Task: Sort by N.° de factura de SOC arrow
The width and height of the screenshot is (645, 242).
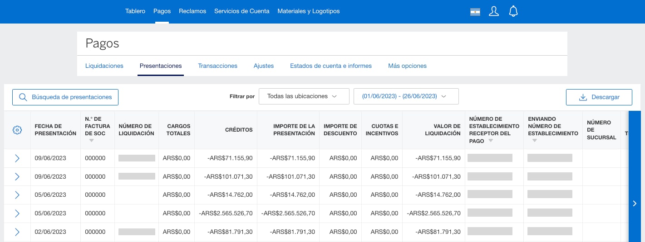Action: pos(92,141)
